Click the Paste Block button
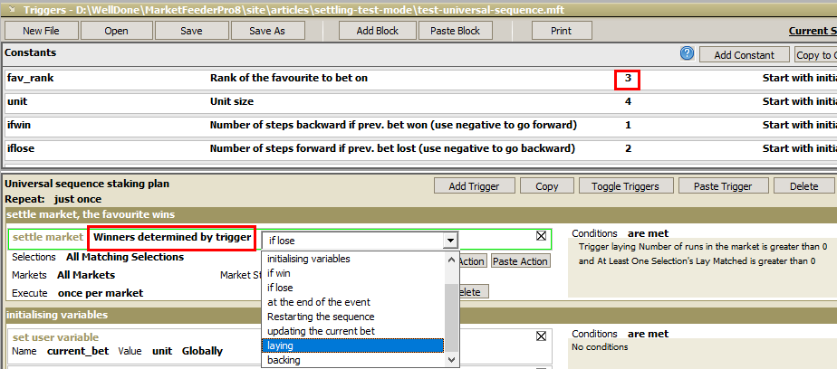The width and height of the screenshot is (837, 369). pyautogui.click(x=456, y=31)
